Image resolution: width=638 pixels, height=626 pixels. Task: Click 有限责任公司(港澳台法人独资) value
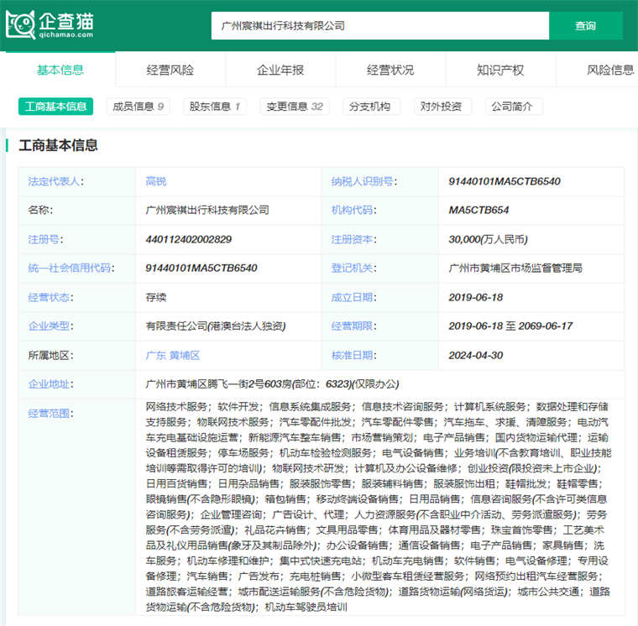(216, 326)
